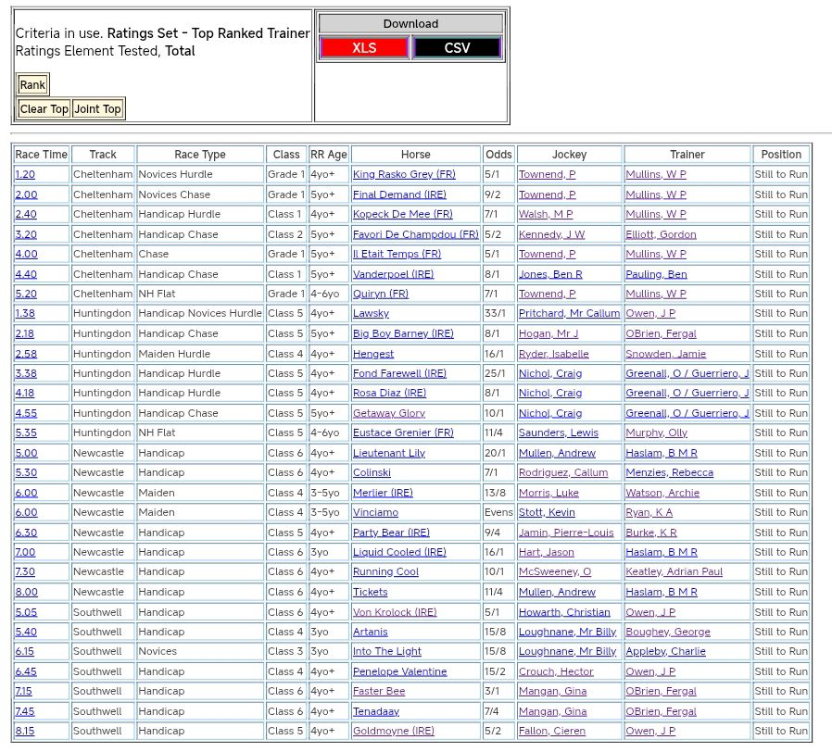Select the Joint Top button
Screen dimensions: 832x752
tap(98, 109)
